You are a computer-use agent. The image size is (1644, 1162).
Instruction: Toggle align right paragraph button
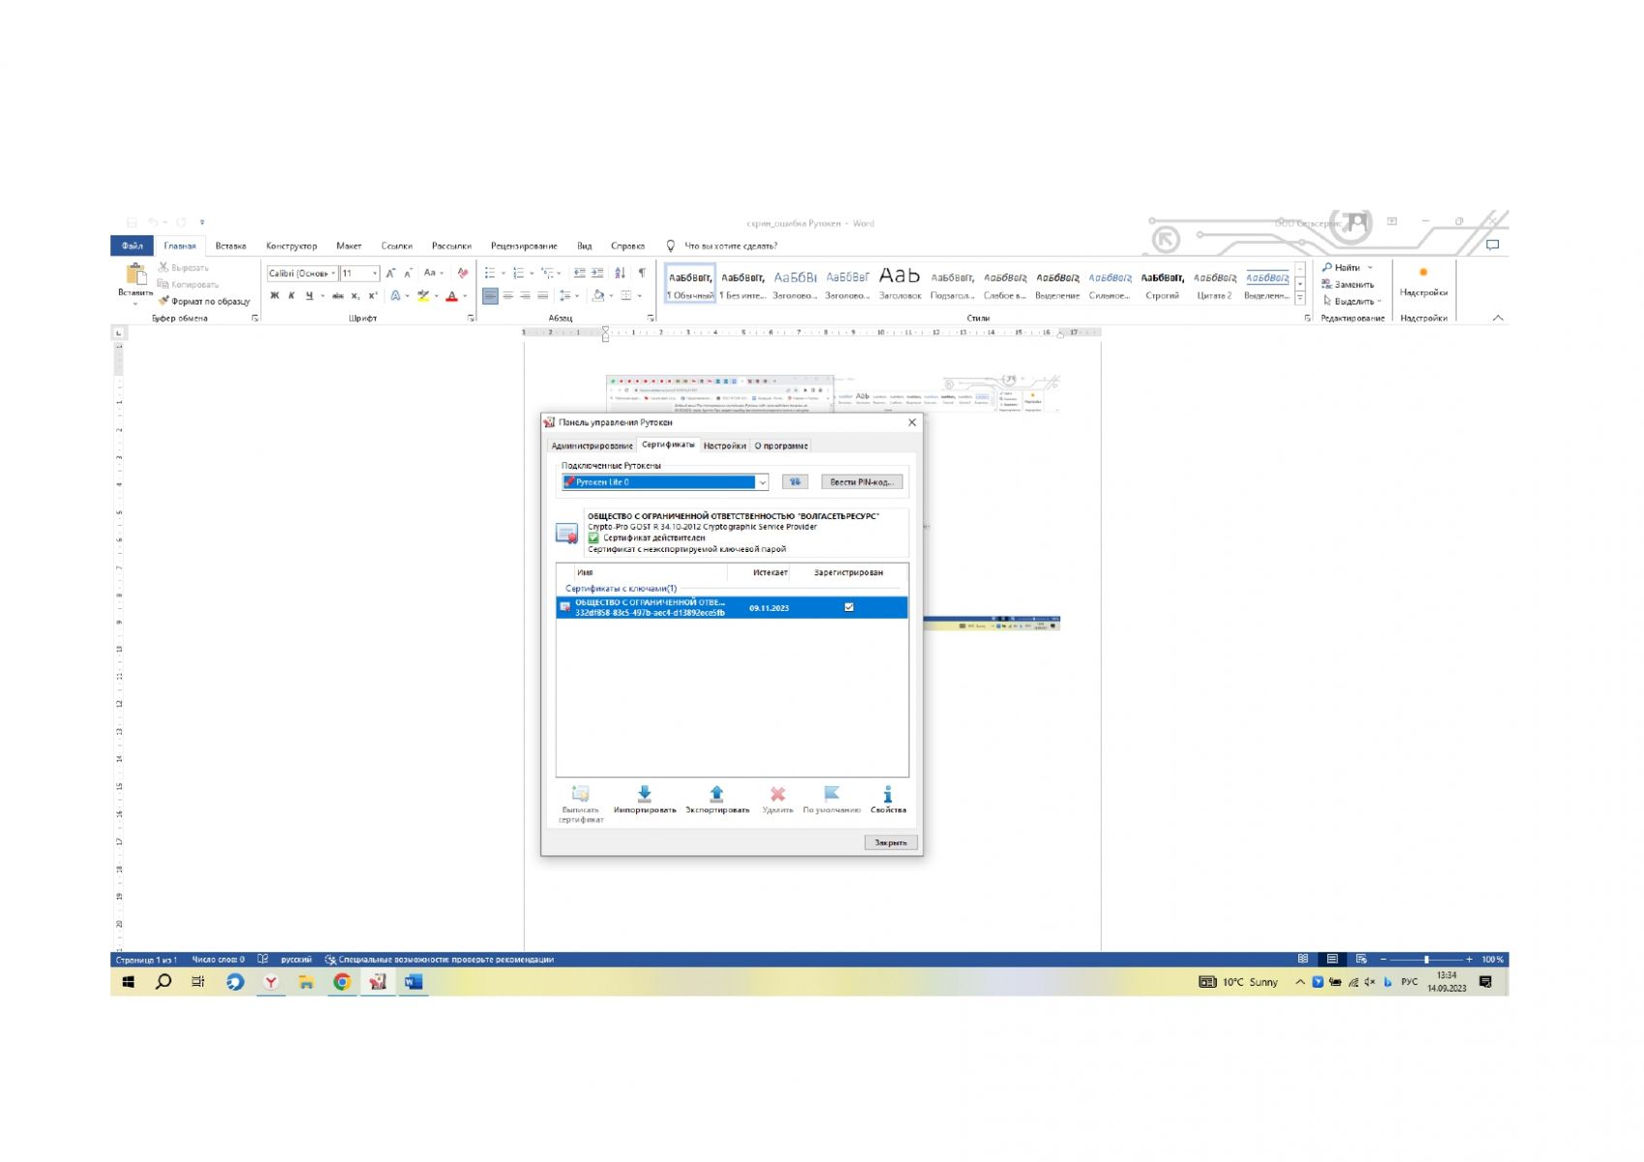pos(525,295)
